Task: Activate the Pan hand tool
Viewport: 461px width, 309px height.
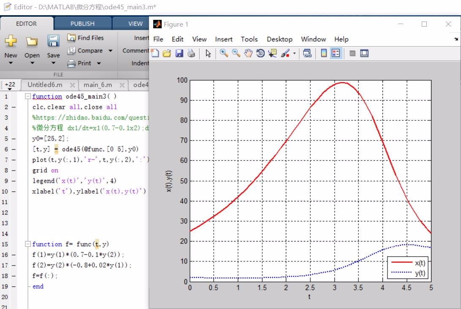Action: (248, 53)
